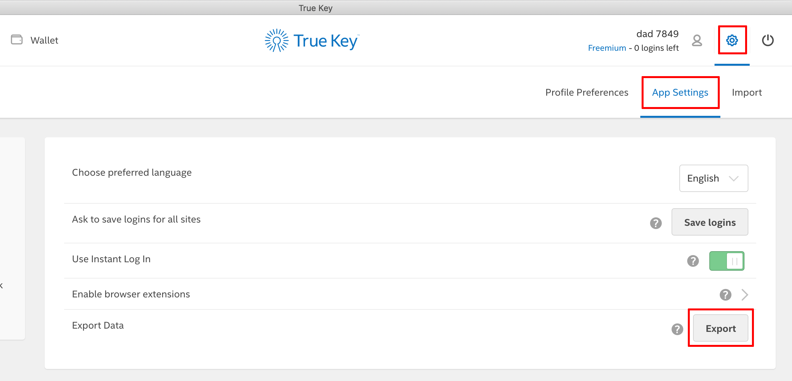This screenshot has width=792, height=381.
Task: Open the Import tab
Action: [x=747, y=92]
